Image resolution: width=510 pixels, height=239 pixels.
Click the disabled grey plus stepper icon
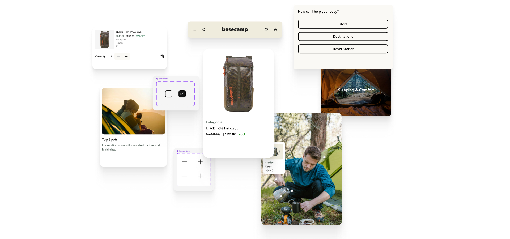[x=200, y=176]
